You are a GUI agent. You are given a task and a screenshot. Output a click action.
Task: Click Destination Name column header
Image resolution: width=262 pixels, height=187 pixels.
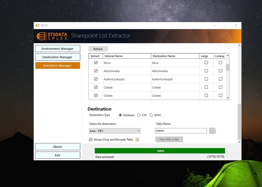click(x=175, y=56)
